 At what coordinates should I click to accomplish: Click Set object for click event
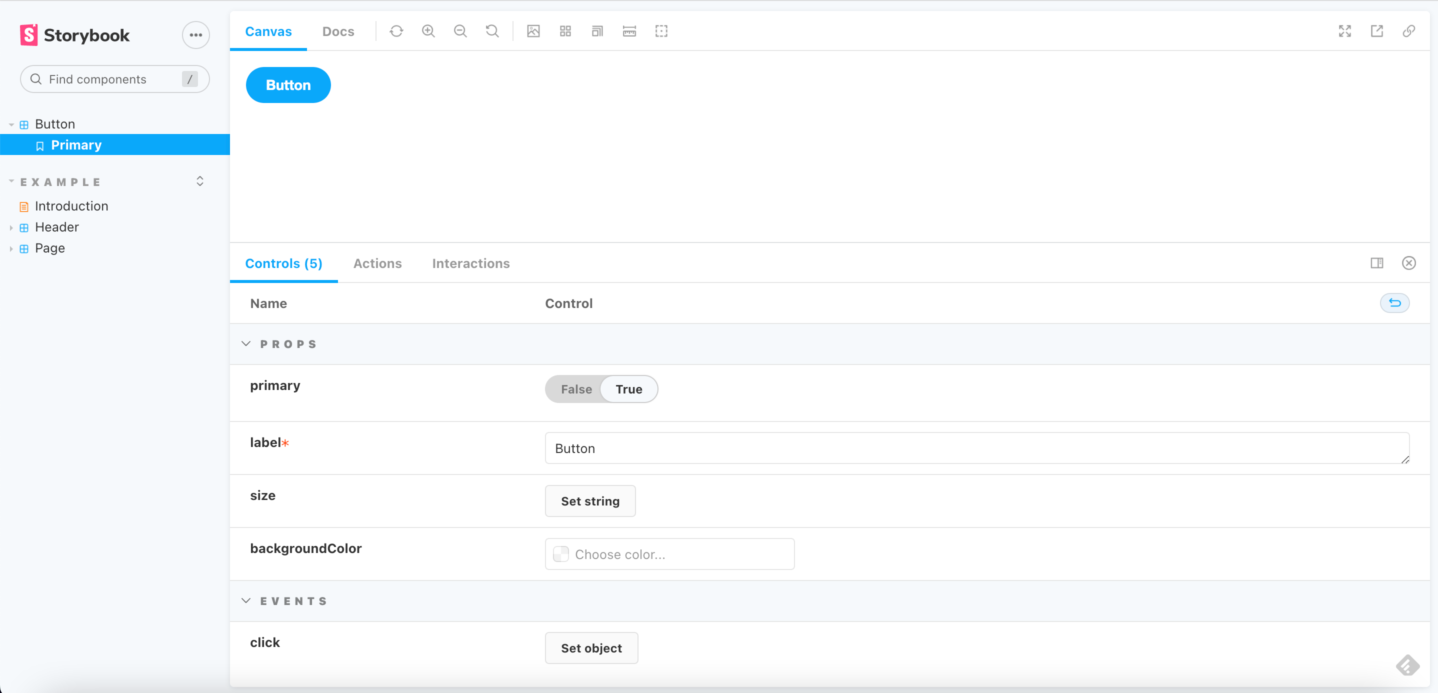(x=591, y=648)
